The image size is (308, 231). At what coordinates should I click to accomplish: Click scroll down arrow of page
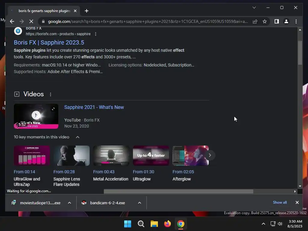(300, 186)
